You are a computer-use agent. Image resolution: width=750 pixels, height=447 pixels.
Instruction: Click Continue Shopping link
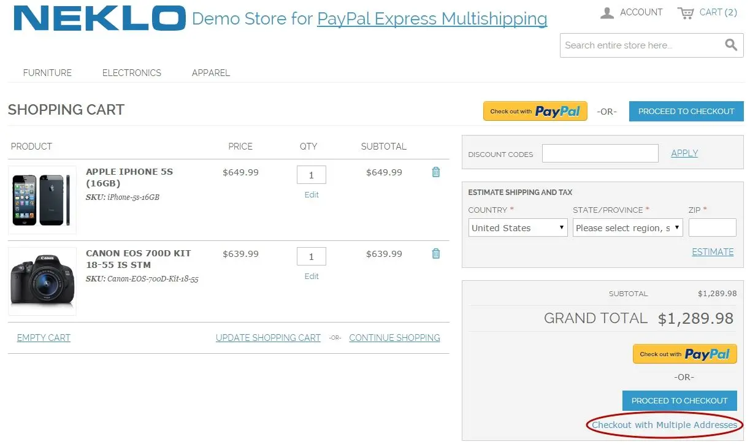pos(394,338)
